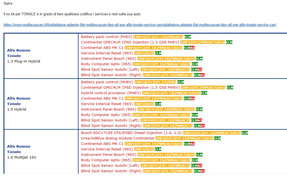Select 'Continental ABS MK C1' under 1.6 Multijet 16V
This screenshot has width=287, height=176.
click(102, 144)
